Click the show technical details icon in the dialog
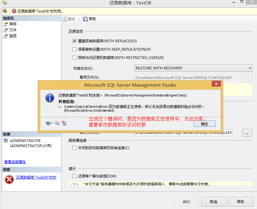This screenshot has height=209, width=257. (64, 123)
